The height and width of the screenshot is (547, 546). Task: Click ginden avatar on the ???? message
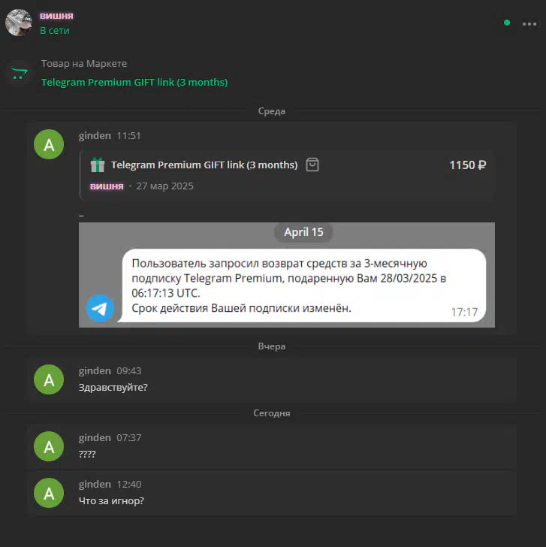49,446
